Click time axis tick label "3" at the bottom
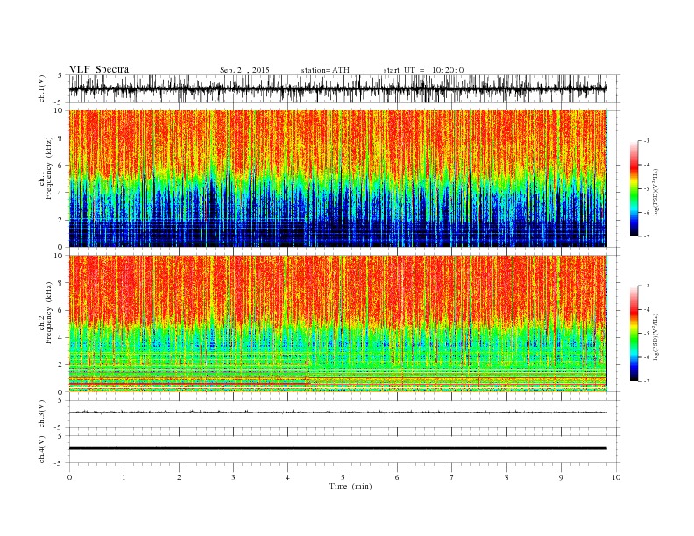Screen dimensions: 694x536 [x=233, y=477]
